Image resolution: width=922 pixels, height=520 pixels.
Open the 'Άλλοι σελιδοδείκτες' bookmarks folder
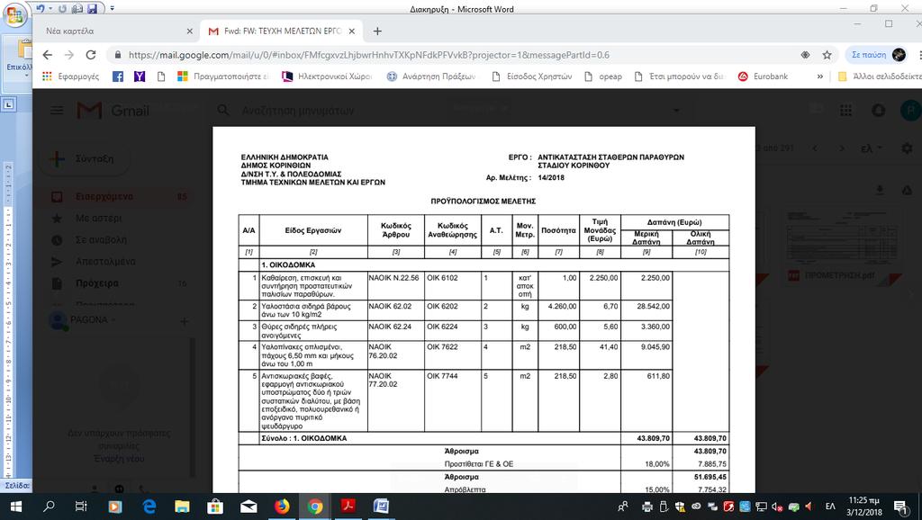pyautogui.click(x=880, y=76)
